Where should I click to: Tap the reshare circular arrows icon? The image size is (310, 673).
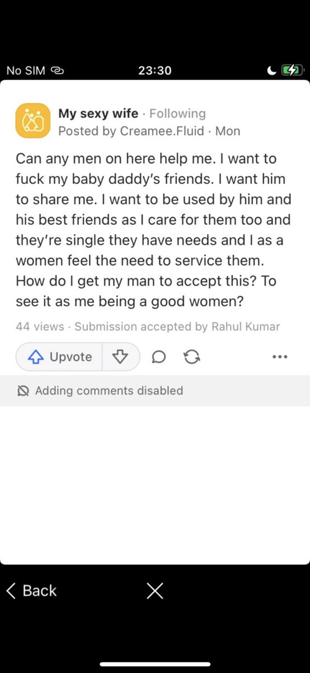(x=192, y=357)
